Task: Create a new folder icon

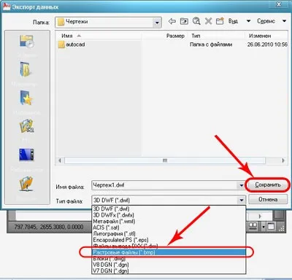Action: (x=220, y=21)
